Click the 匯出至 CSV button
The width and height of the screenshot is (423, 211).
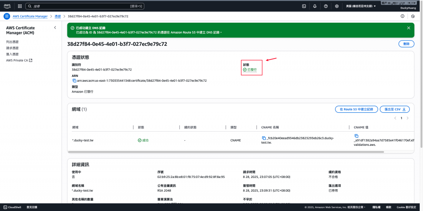pos(394,109)
